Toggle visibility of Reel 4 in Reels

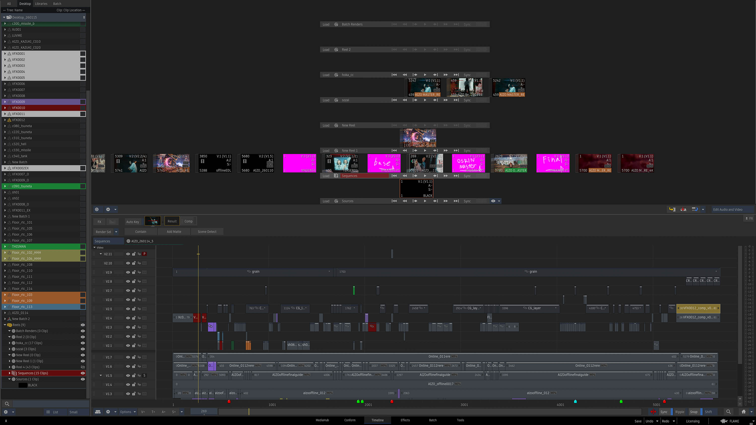tap(83, 367)
